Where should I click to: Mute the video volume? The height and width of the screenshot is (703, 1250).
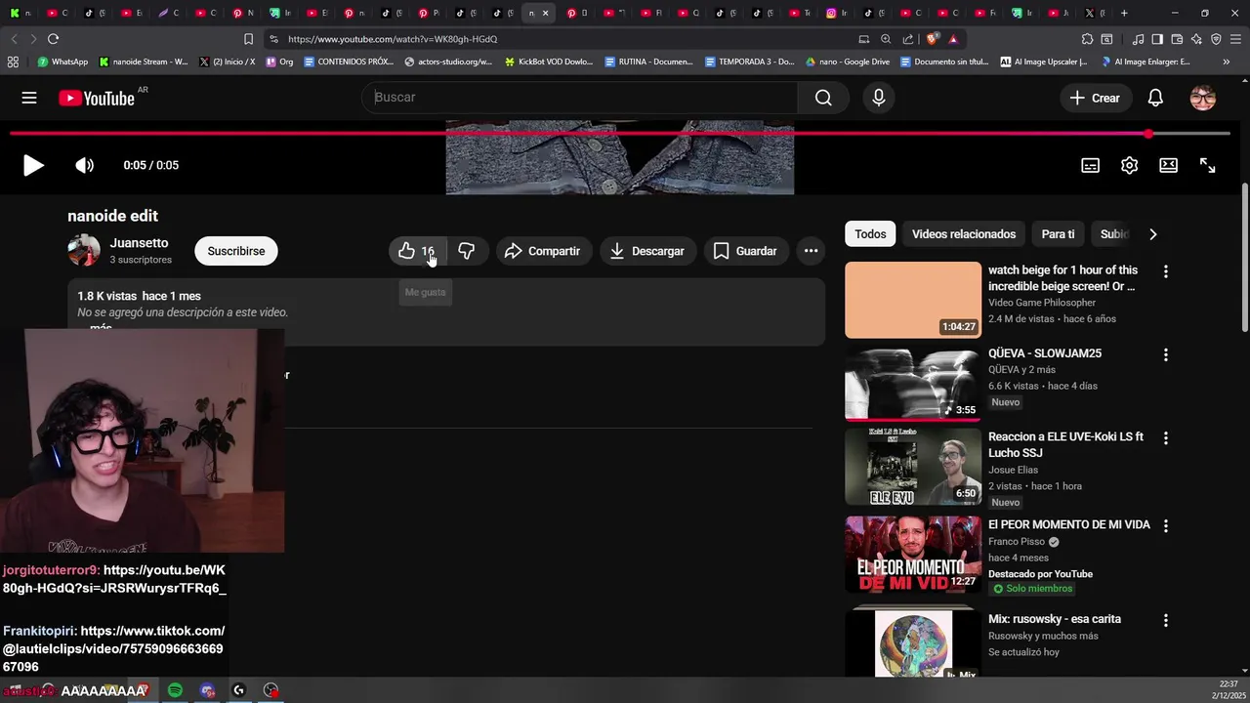tap(85, 165)
